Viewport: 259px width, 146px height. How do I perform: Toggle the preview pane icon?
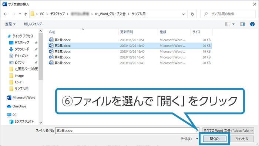[242, 24]
